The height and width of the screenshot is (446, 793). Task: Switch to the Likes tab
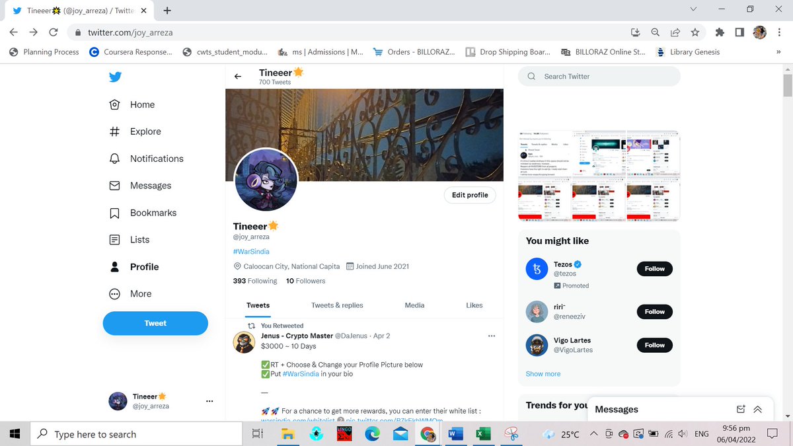(x=474, y=305)
